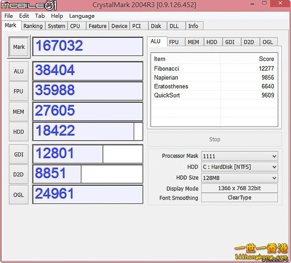Click the Score column header
Image resolution: width=291 pixels, height=263 pixels.
[x=266, y=59]
